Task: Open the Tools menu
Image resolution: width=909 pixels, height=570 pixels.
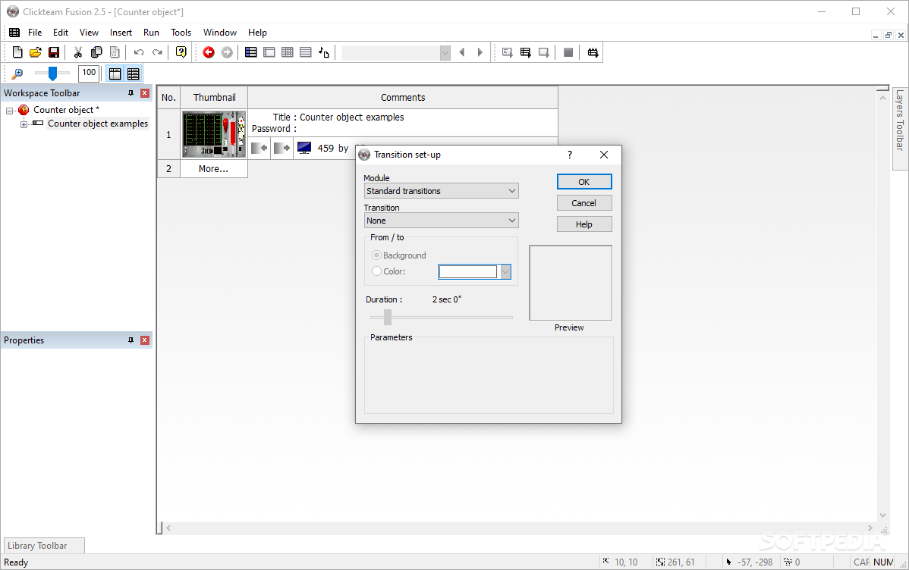Action: 181,33
